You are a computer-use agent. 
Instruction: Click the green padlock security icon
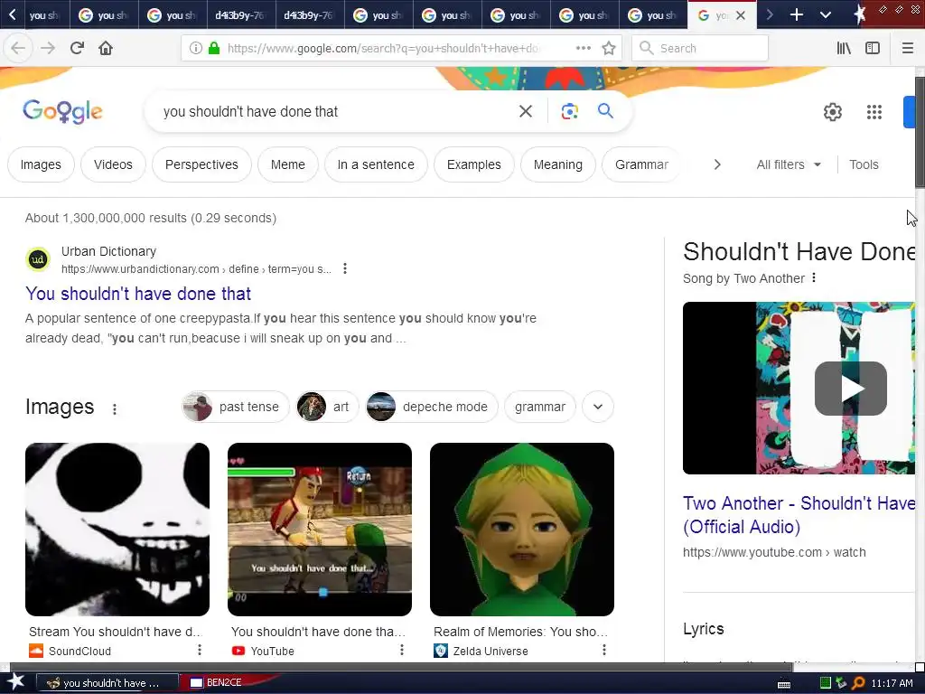pos(214,48)
